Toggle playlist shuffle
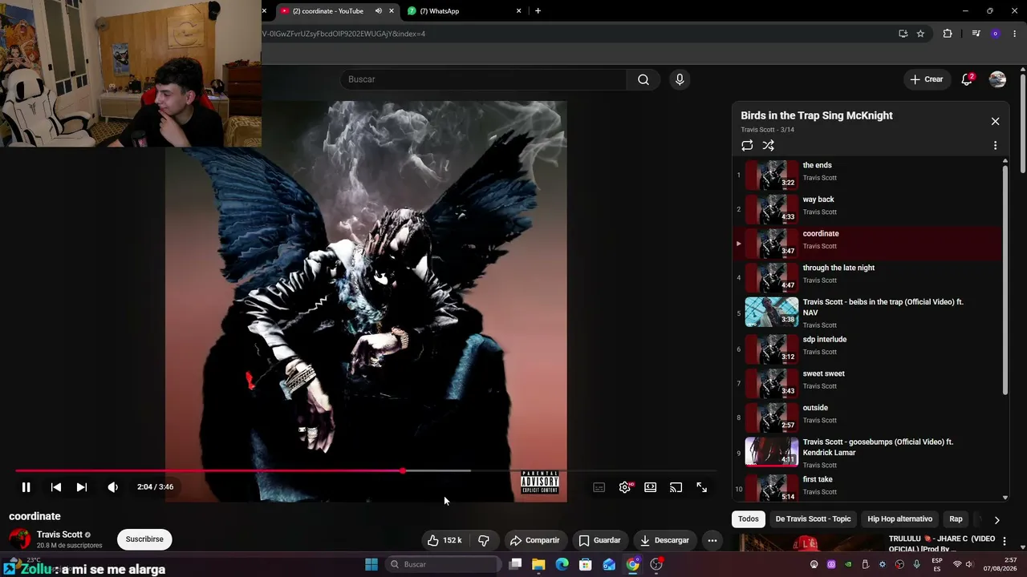Image resolution: width=1027 pixels, height=577 pixels. point(768,145)
